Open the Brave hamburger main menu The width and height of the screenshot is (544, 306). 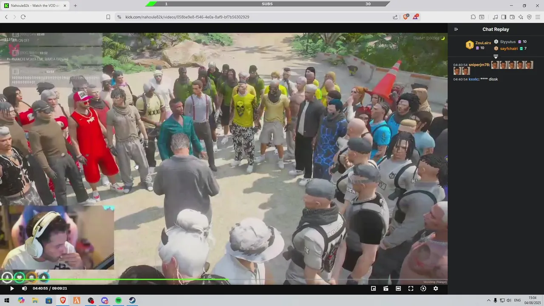(x=538, y=17)
